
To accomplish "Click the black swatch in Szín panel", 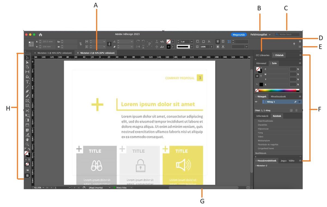I will (261, 84).
